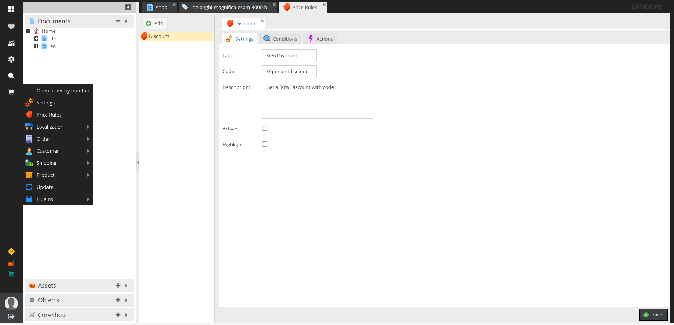Click the Code input field
The image size is (674, 325).
tap(289, 71)
